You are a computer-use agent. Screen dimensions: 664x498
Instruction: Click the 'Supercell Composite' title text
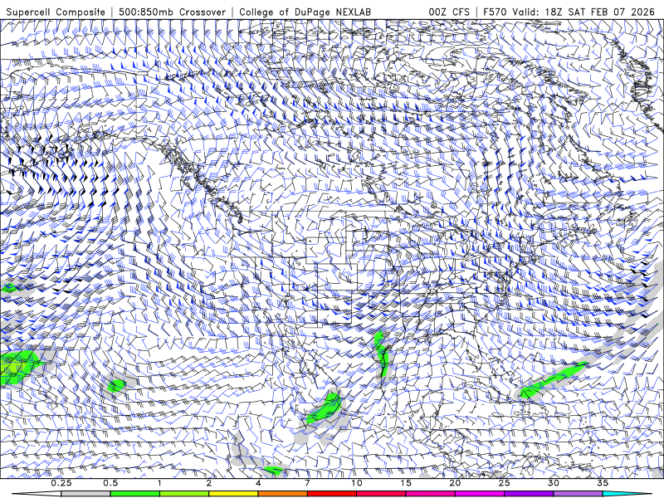point(56,12)
